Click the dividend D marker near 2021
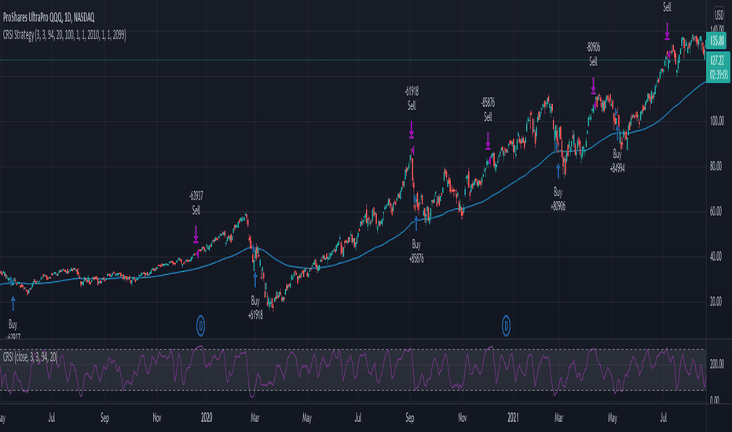Screen dimensions: 732x432 point(506,326)
